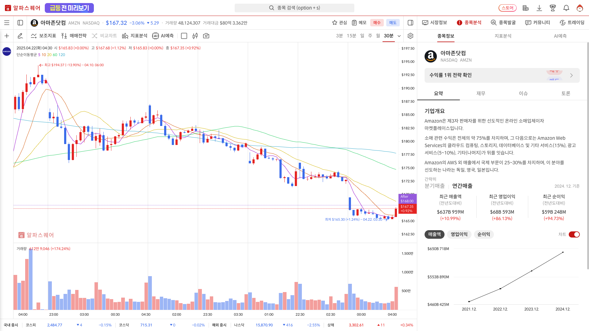Screen dimensions: 589x331
Task: Open 종목분석 stock analysis tab
Action: (x=469, y=23)
